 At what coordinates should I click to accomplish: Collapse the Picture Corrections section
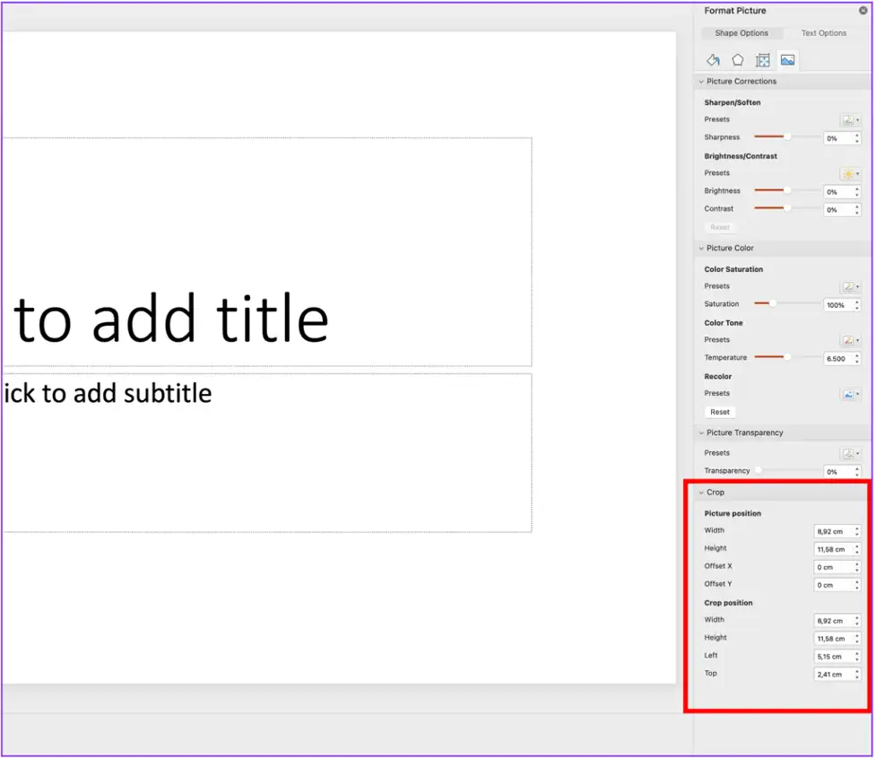pos(702,81)
